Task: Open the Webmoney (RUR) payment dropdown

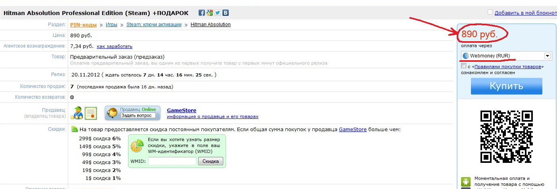Action: pos(506,56)
